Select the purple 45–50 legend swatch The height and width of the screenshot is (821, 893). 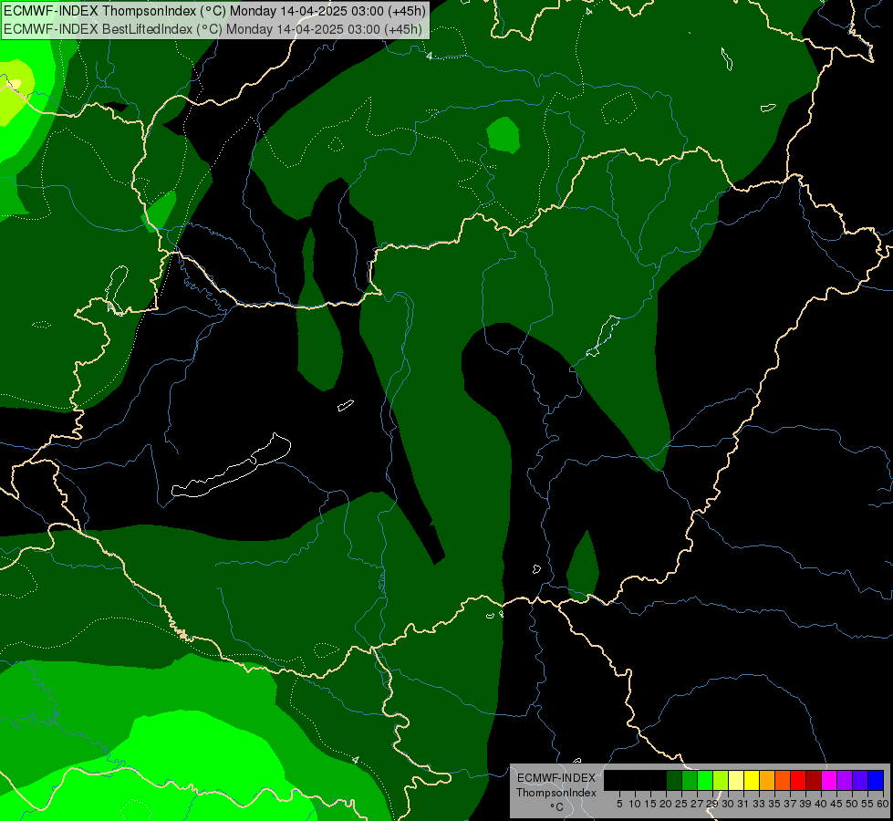845,780
